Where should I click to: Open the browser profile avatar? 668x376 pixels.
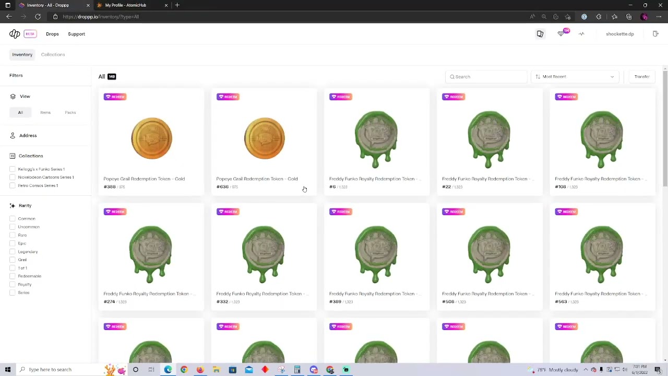point(644,17)
